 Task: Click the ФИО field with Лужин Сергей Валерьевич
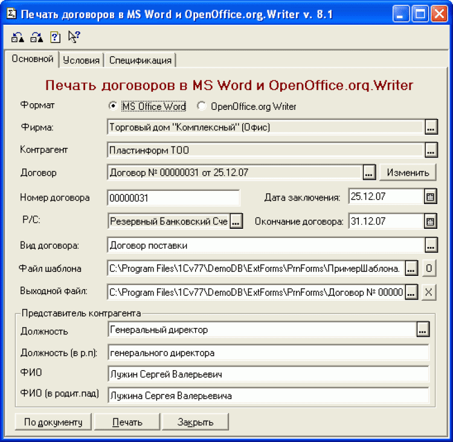tap(268, 374)
